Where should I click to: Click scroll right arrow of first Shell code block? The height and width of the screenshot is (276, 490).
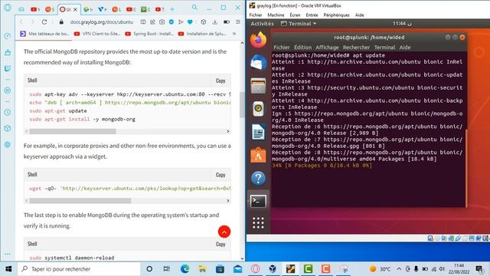[228, 131]
